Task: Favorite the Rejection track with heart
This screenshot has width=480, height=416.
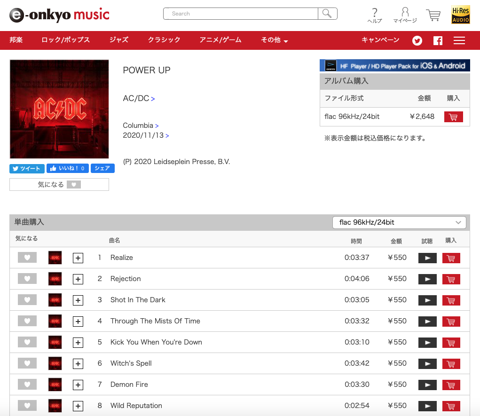Action: point(27,279)
